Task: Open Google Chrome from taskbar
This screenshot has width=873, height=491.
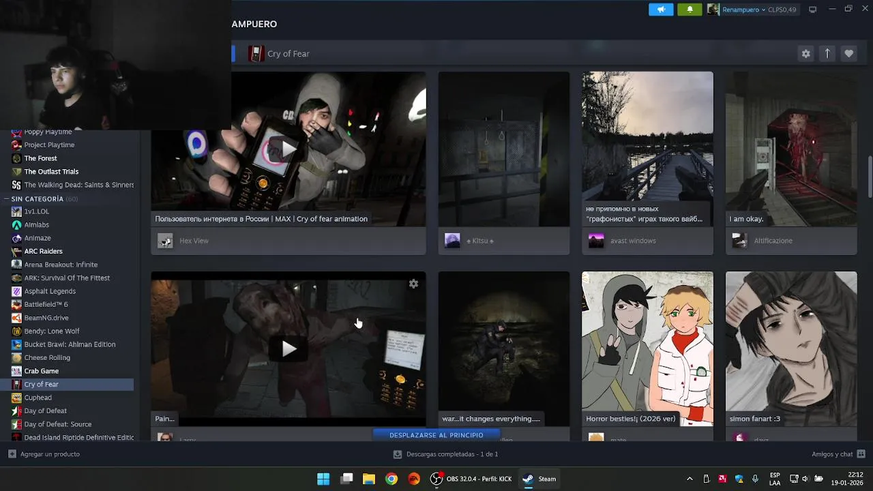Action: [x=391, y=479]
